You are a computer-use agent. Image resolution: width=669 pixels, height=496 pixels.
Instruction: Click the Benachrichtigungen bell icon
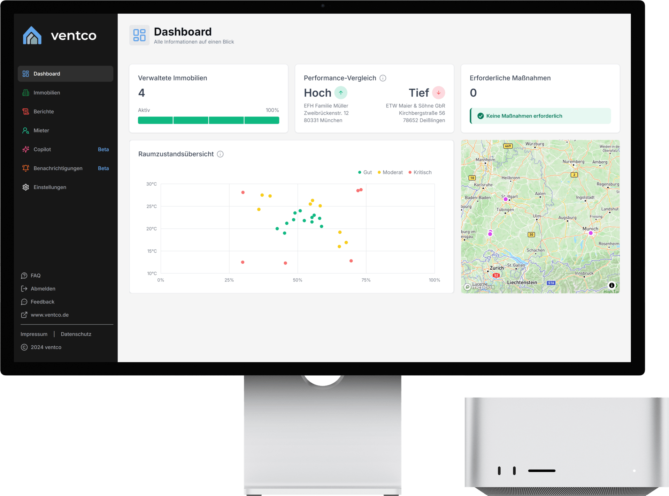tap(25, 168)
